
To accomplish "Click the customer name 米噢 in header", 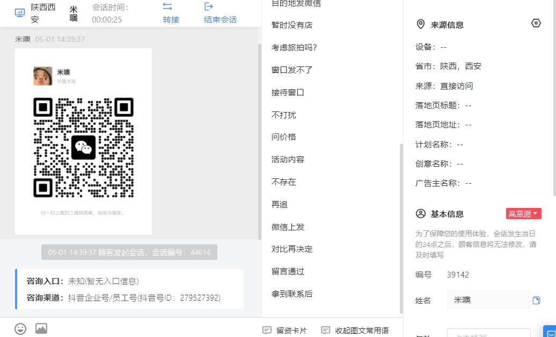I will coord(74,13).
